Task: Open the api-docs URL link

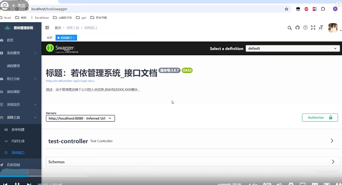Action: (x=70, y=81)
